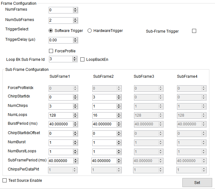Increase the TriggerDelay spinner value
This screenshot has height=189, width=215.
click(75, 39)
